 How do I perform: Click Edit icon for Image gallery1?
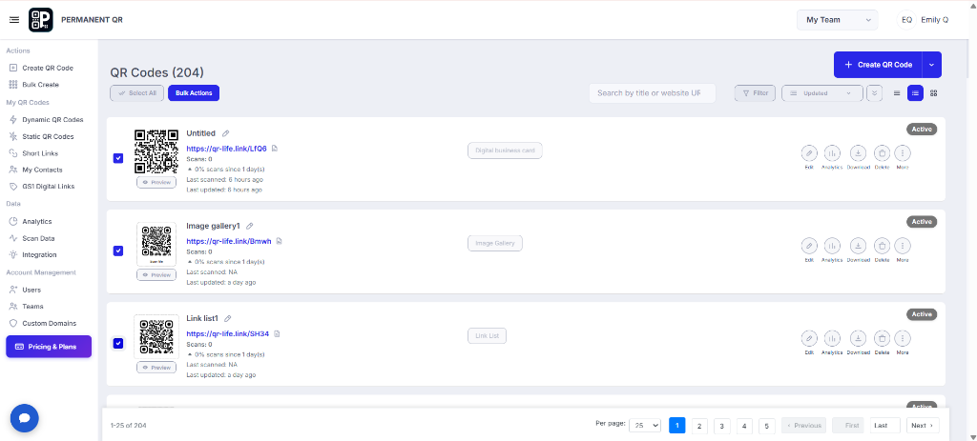[809, 246]
